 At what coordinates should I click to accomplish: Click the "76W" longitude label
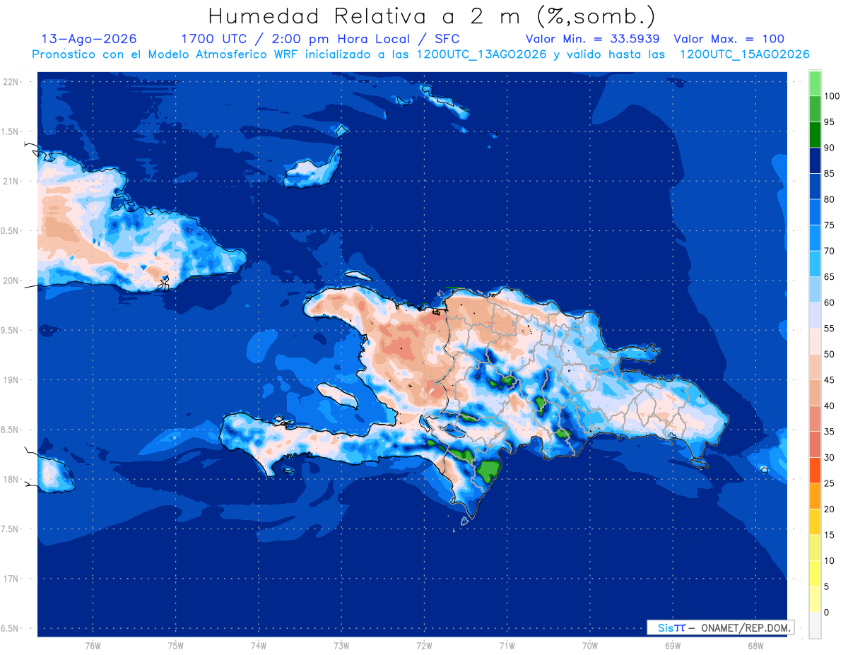(93, 646)
